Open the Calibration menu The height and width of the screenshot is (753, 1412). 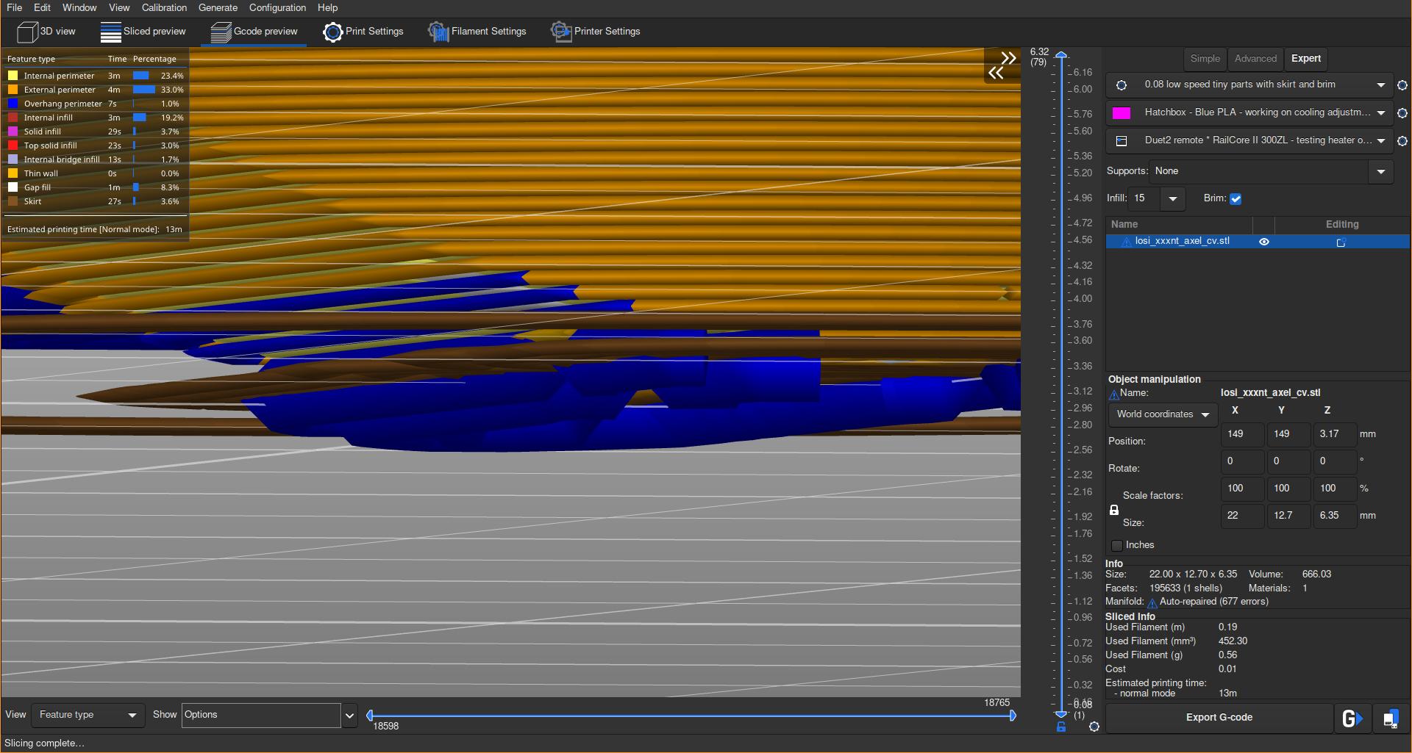164,7
